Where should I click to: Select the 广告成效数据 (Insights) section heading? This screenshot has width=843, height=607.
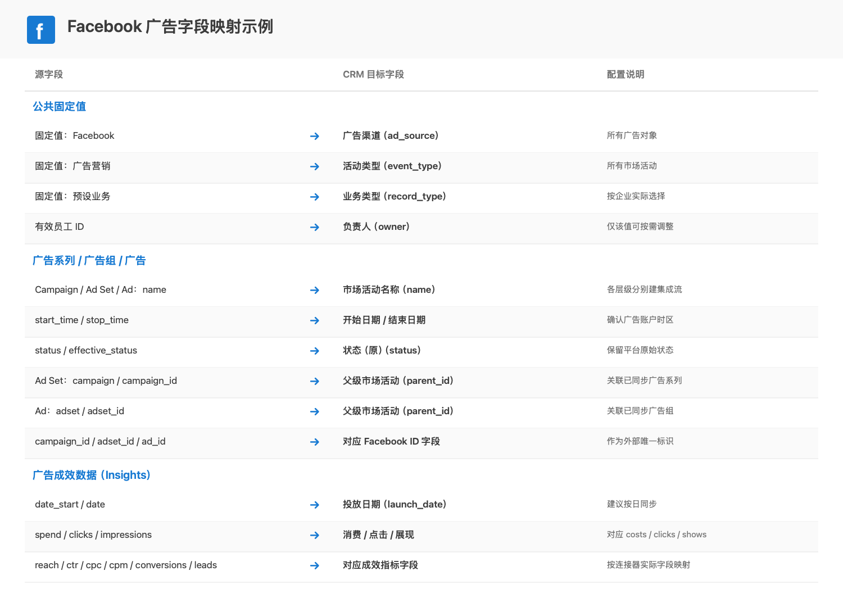coord(91,475)
